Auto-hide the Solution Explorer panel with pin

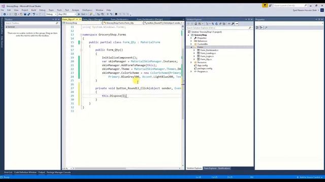[x=249, y=19]
